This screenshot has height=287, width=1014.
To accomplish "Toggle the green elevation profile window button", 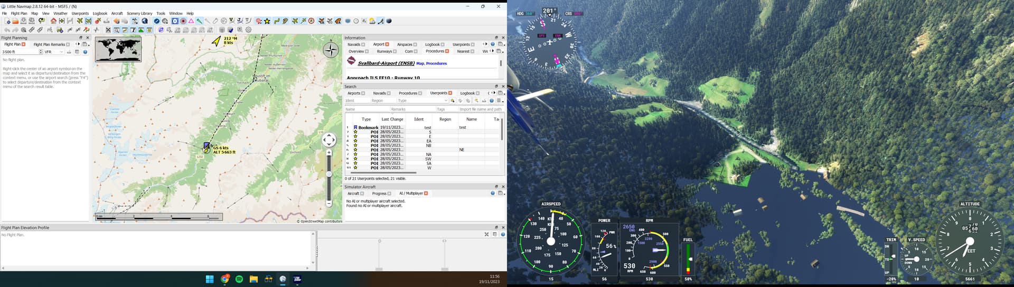I will (x=141, y=30).
